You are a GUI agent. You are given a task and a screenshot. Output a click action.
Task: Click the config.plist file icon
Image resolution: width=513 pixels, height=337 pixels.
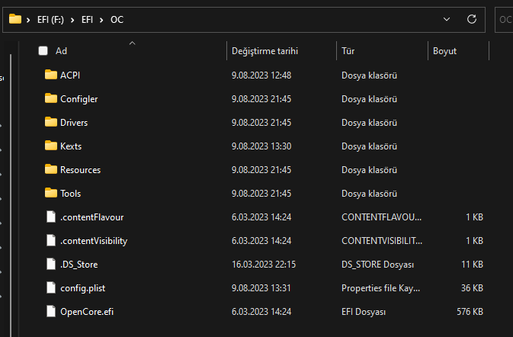pyautogui.click(x=51, y=287)
